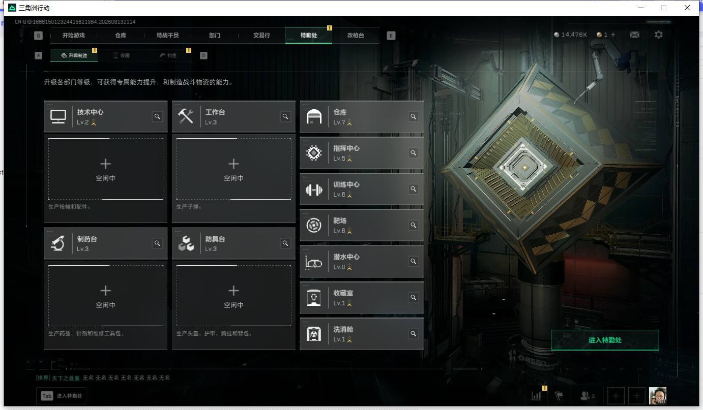Open the settings gear icon

pyautogui.click(x=659, y=35)
